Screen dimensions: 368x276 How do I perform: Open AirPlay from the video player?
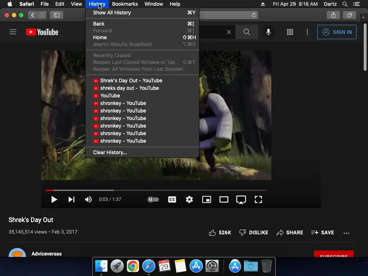[x=241, y=199]
